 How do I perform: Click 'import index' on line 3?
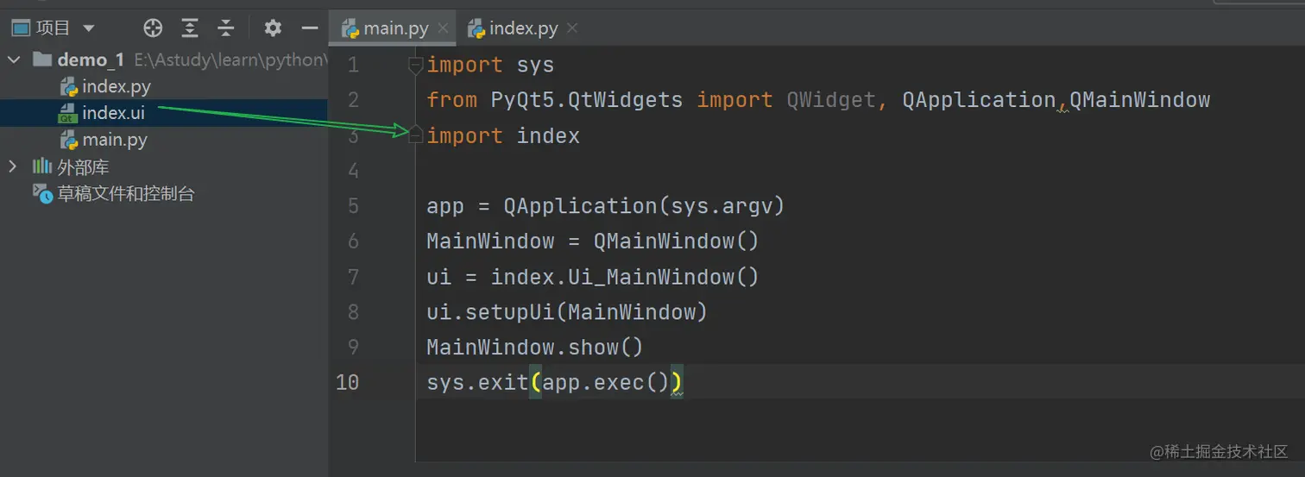pyautogui.click(x=503, y=135)
